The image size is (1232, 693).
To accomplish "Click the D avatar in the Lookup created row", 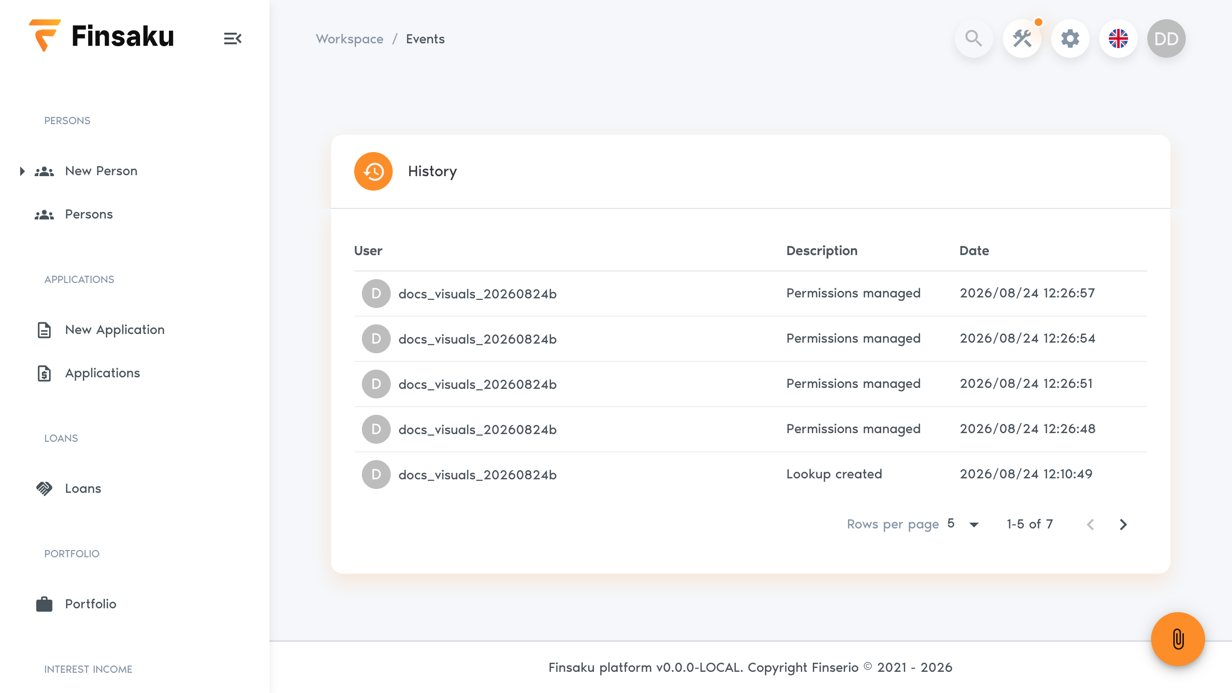I will (x=376, y=475).
